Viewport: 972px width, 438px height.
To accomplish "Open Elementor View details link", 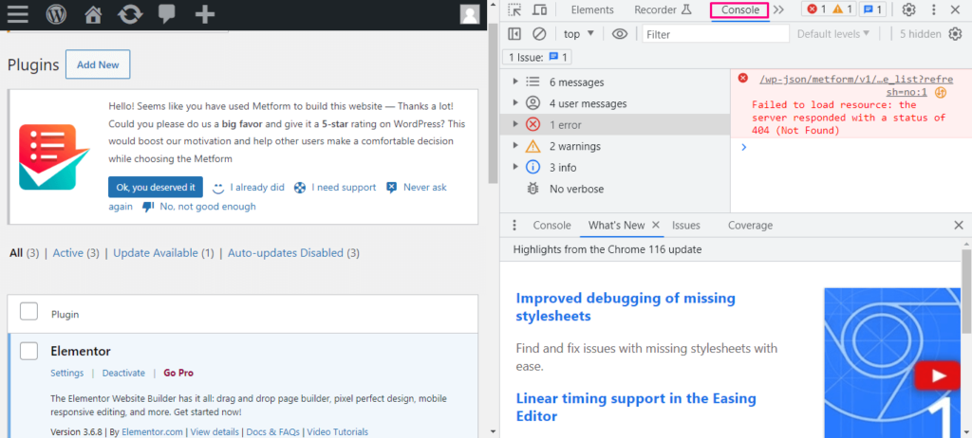I will (215, 431).
